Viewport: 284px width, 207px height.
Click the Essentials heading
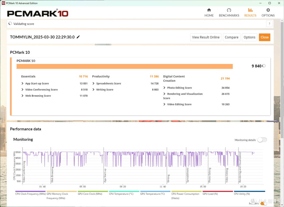coord(28,76)
